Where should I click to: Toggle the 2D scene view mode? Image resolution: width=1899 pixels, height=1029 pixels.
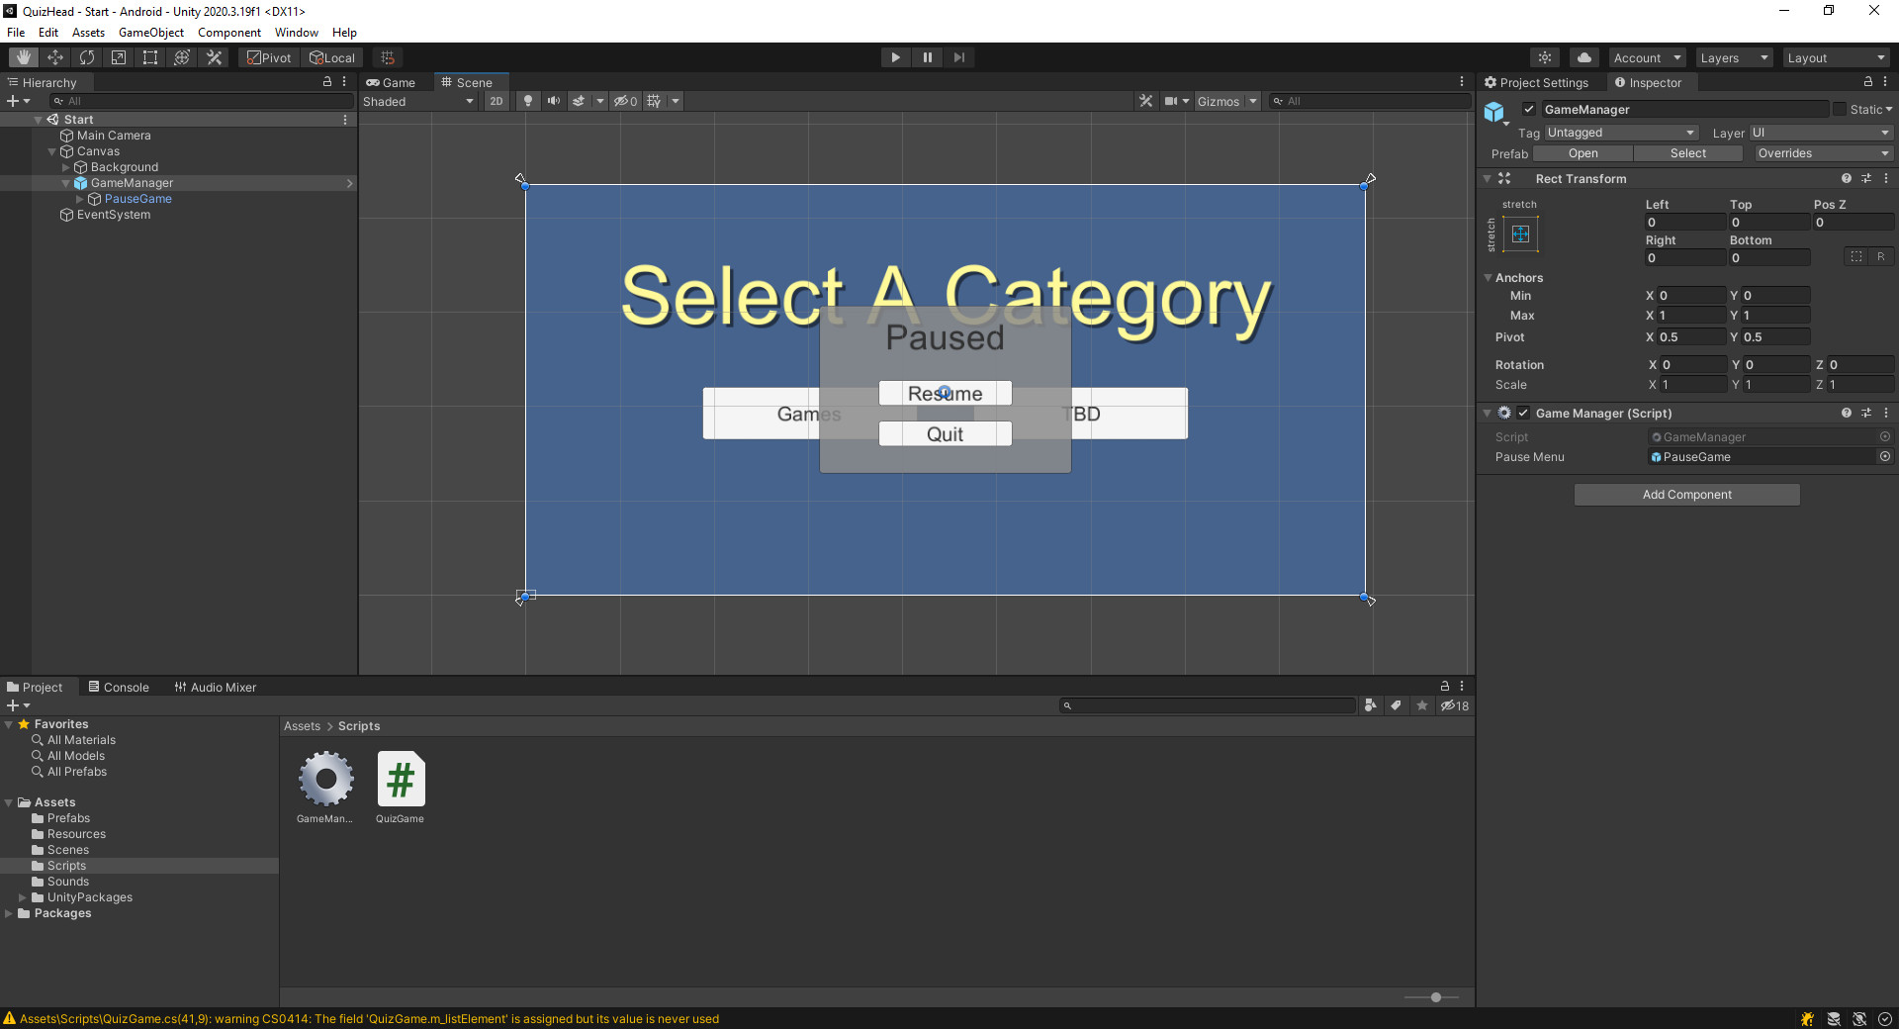pos(497,101)
